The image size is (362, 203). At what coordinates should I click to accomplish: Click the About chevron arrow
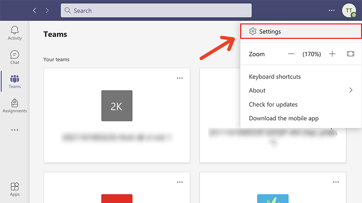point(351,90)
